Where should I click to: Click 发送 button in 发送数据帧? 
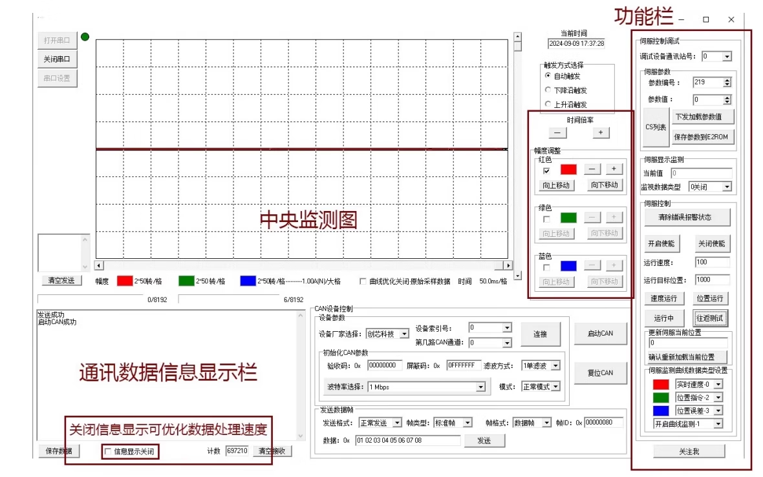484,441
